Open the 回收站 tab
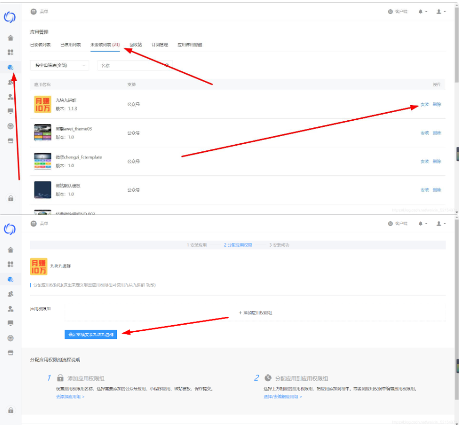This screenshot has width=459, height=425. (x=136, y=45)
